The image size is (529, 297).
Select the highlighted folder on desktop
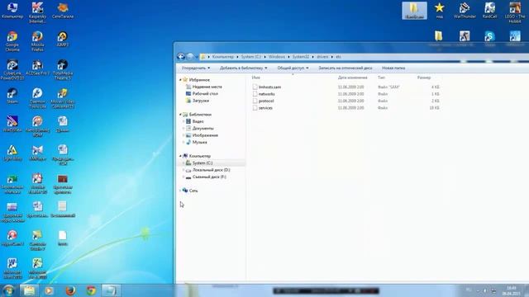pyautogui.click(x=414, y=11)
